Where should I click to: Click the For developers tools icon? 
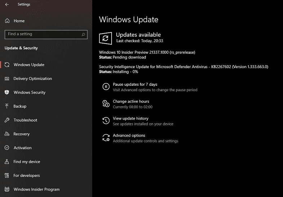7,175
